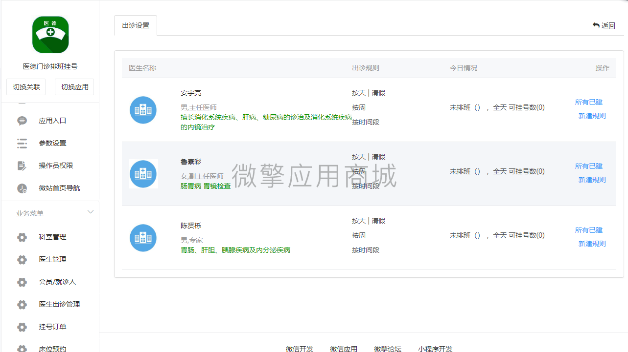Click the gear icon beside 会员/就诊人

click(x=22, y=282)
